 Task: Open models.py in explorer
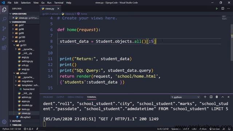point(27,105)
